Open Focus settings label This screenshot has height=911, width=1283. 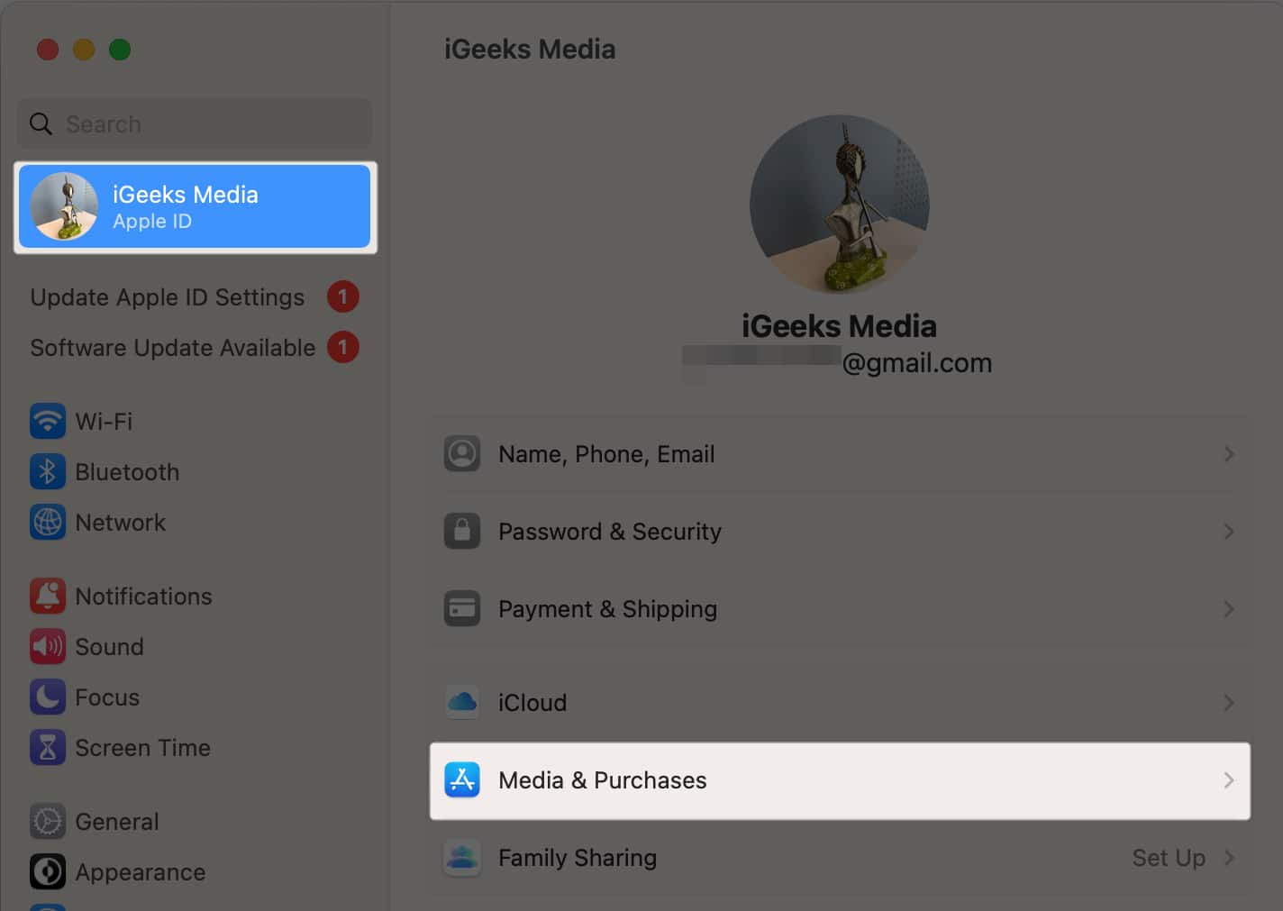tap(107, 697)
